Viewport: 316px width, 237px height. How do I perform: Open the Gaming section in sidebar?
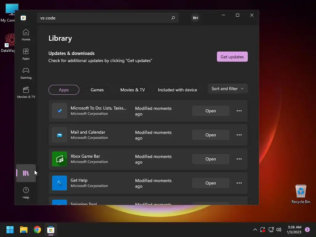[26, 73]
